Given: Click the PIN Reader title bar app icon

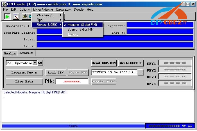Looking at the screenshot, I should point(4,4).
